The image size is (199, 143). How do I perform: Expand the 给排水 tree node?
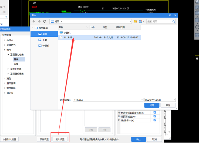point(4,40)
